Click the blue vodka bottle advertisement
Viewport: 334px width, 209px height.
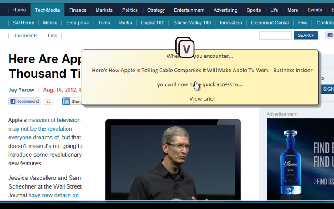[301, 159]
